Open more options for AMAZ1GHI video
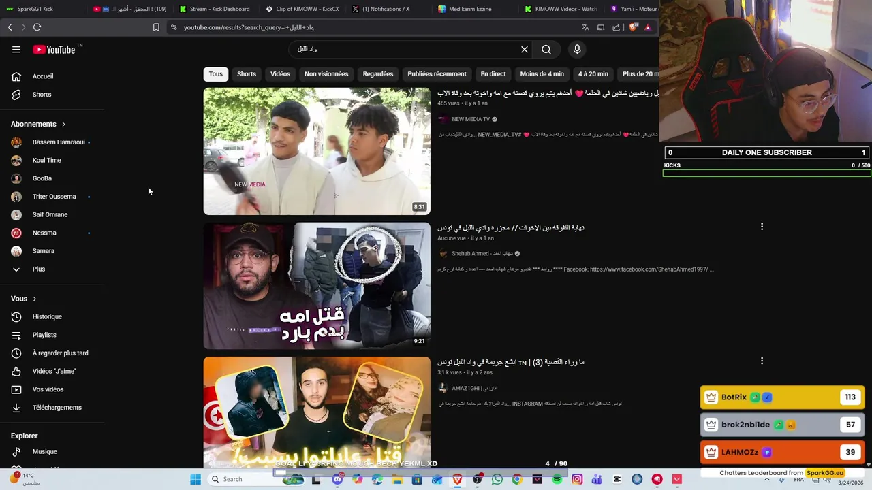 [x=762, y=361]
